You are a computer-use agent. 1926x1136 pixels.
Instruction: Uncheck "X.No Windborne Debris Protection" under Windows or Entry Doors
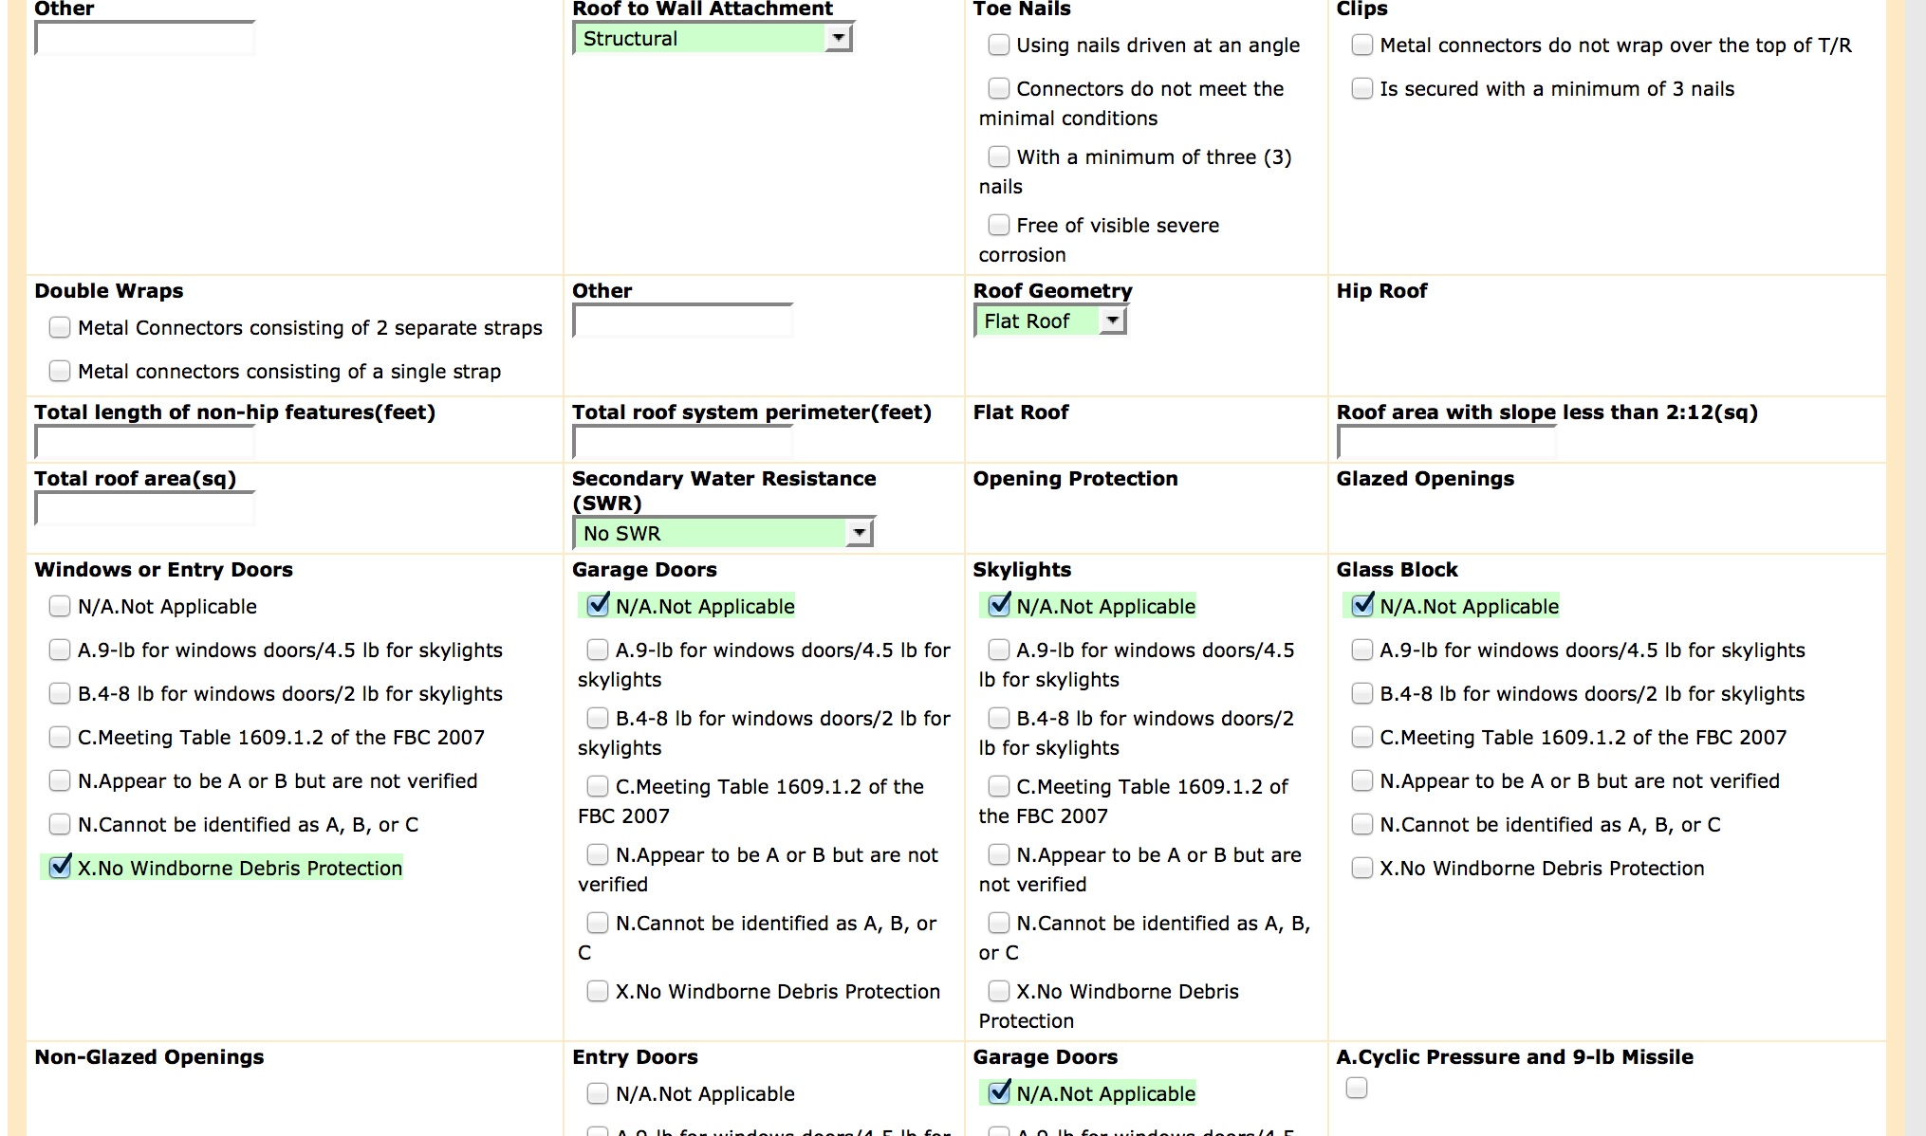coord(60,867)
